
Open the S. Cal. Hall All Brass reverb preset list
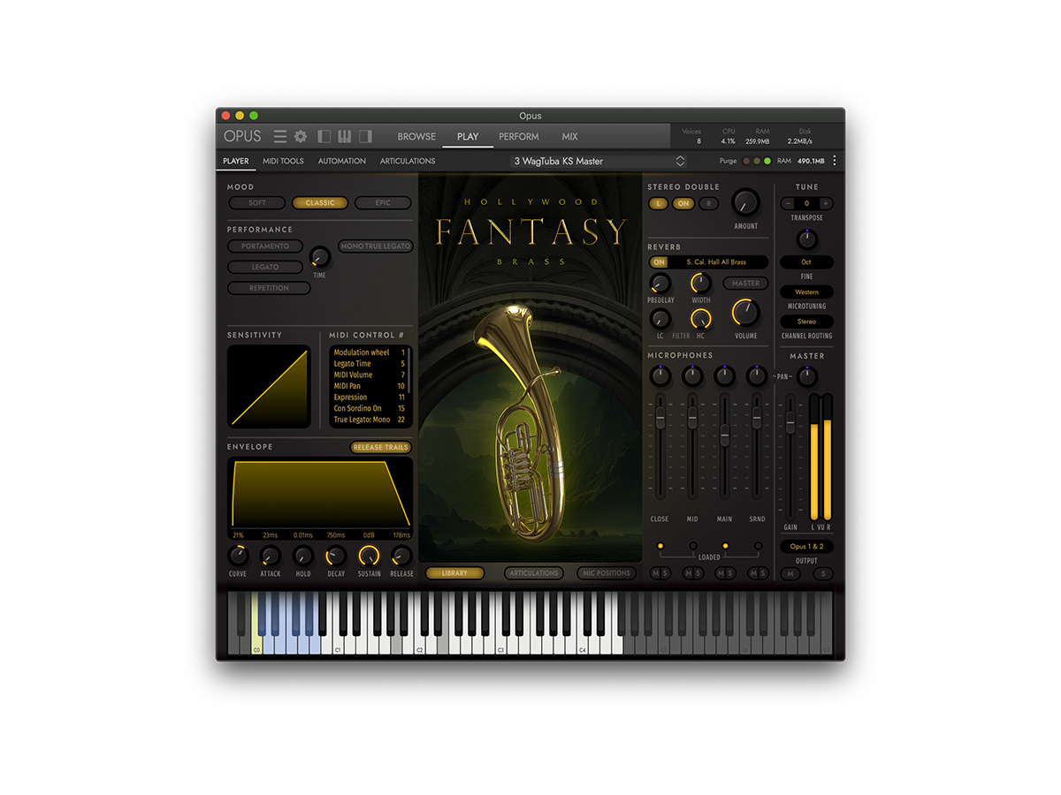click(718, 262)
